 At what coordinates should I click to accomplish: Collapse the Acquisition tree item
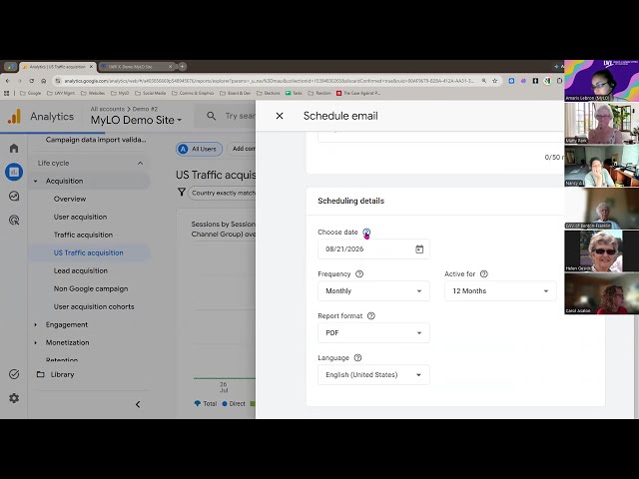(x=36, y=181)
